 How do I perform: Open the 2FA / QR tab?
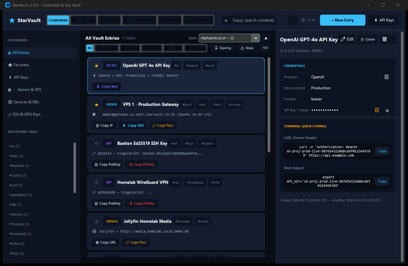click(109, 20)
